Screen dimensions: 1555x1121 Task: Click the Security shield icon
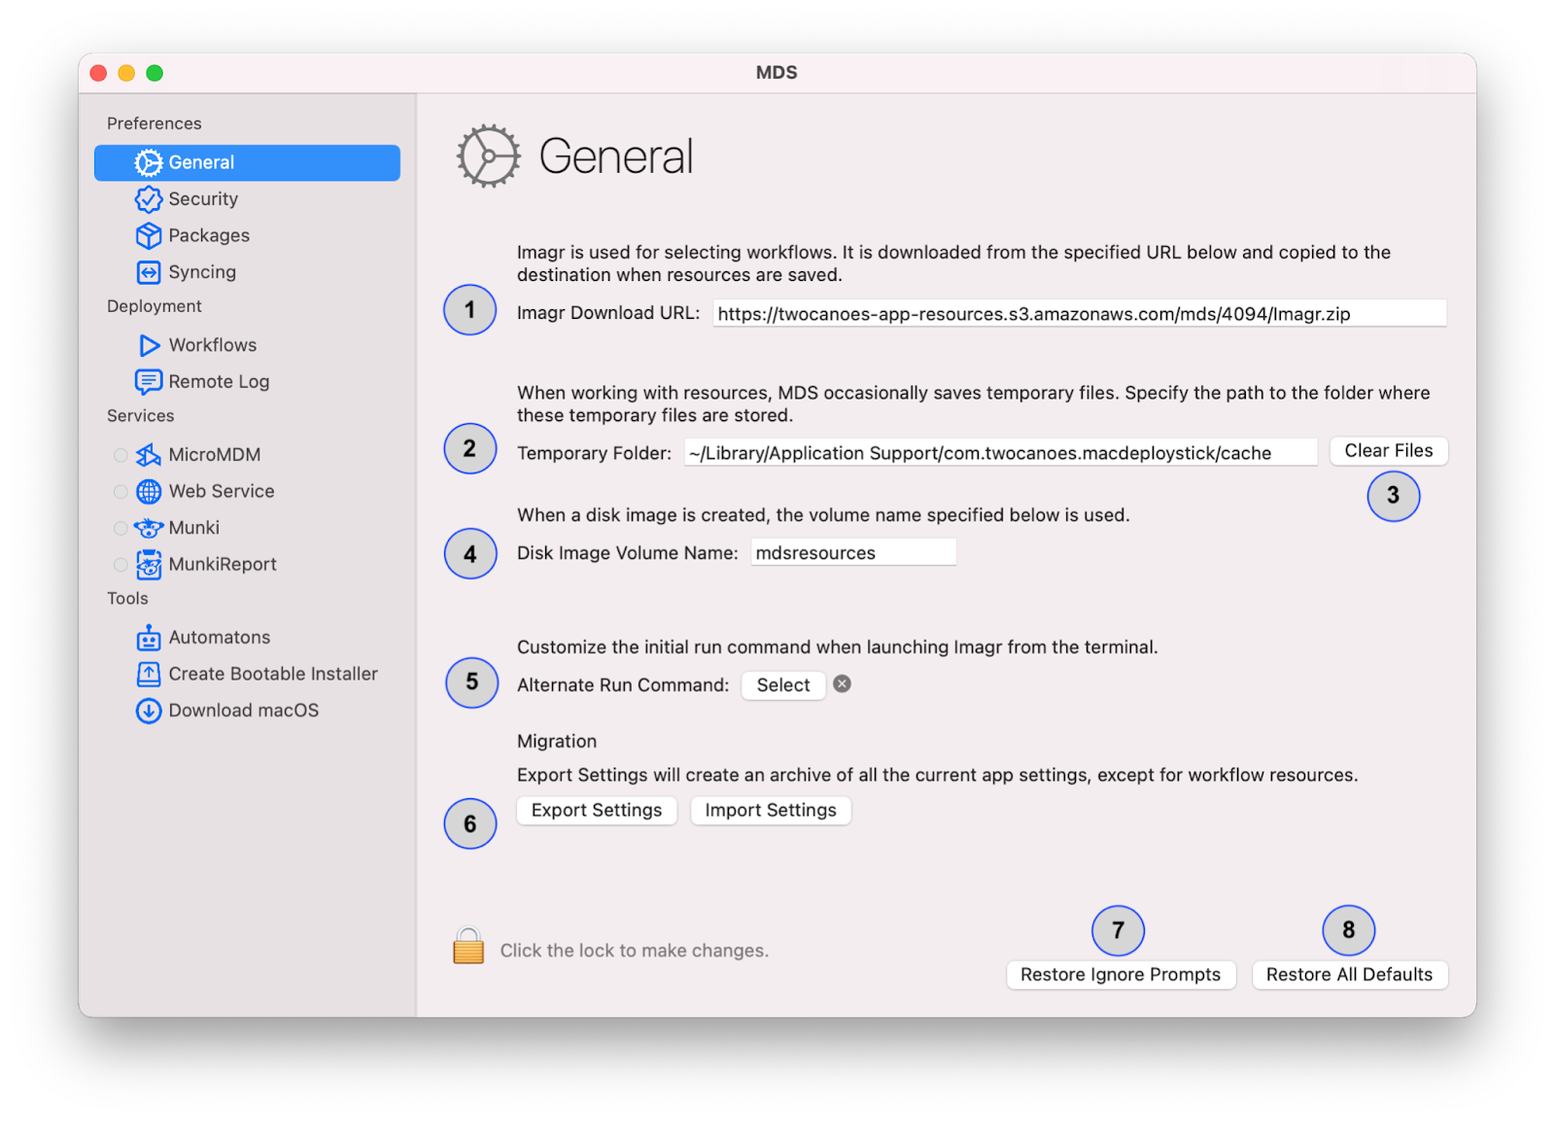[x=148, y=199]
